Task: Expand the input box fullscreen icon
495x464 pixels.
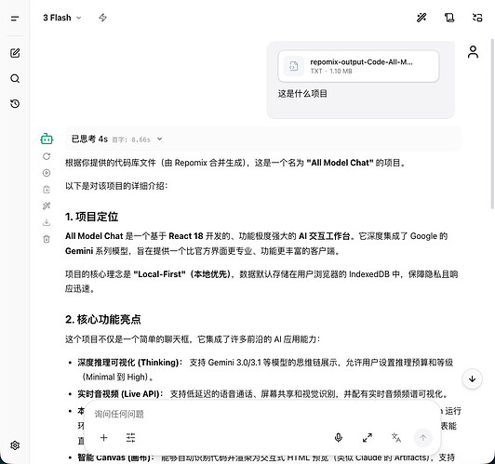Action: click(x=368, y=438)
